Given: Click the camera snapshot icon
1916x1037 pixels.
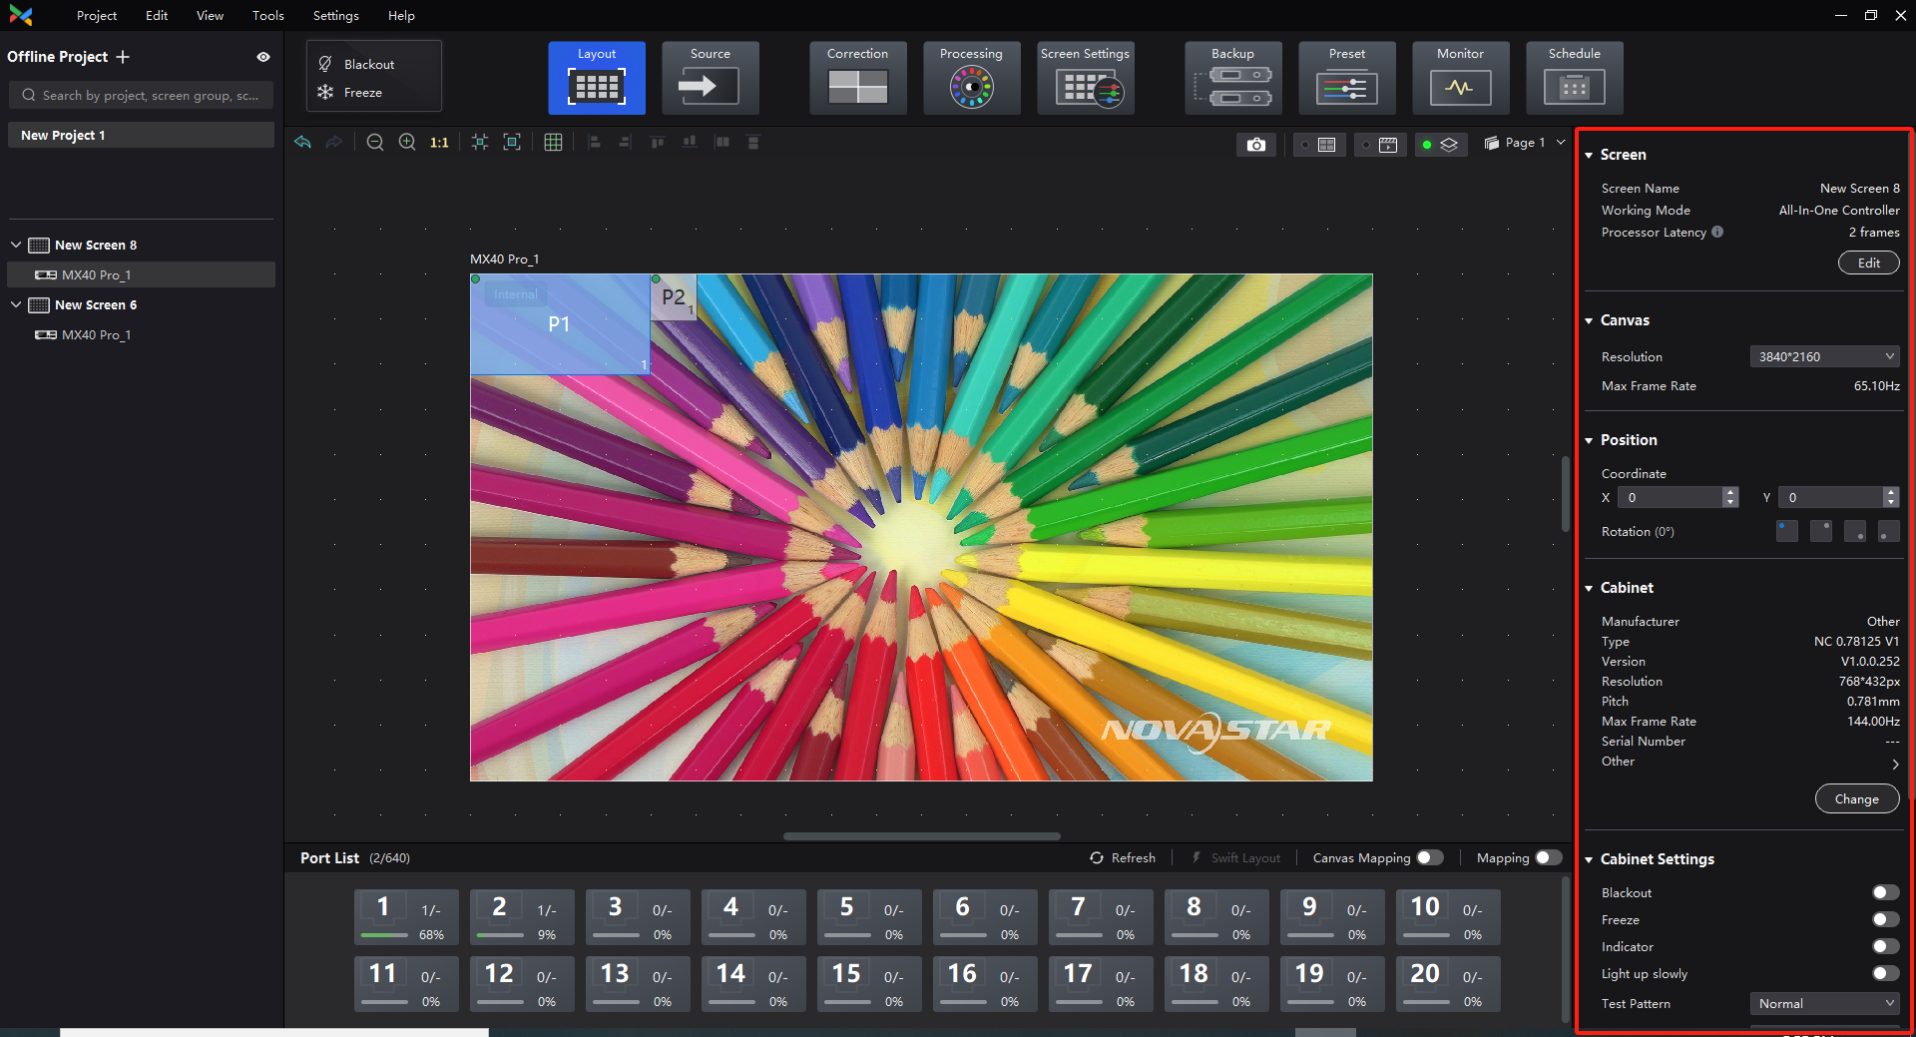Looking at the screenshot, I should coord(1256,145).
